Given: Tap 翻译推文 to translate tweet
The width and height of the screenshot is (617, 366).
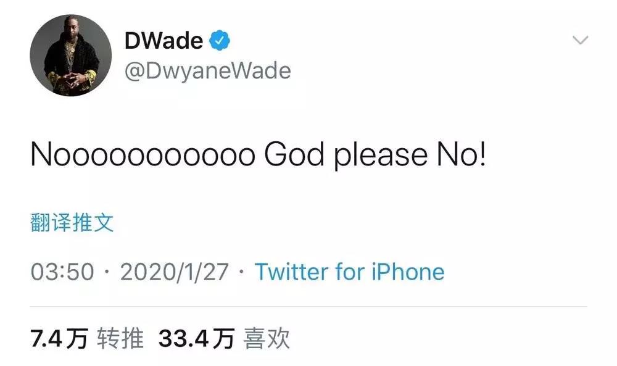Looking at the screenshot, I should [72, 222].
